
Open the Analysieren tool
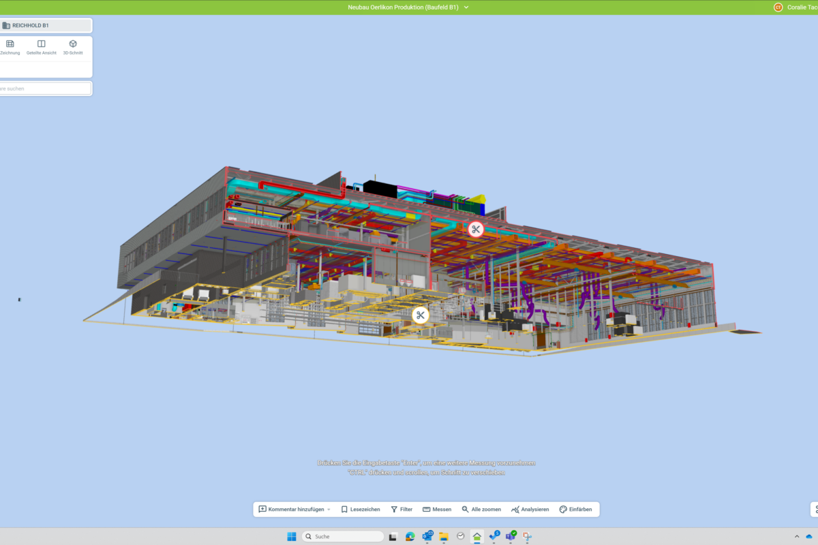coord(530,510)
